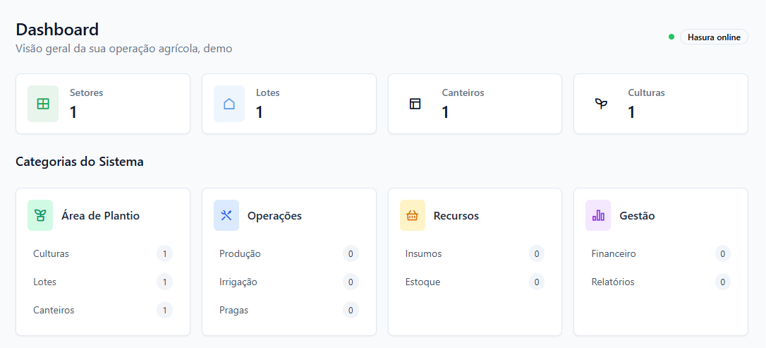Click the count badge beside Insumos

536,253
